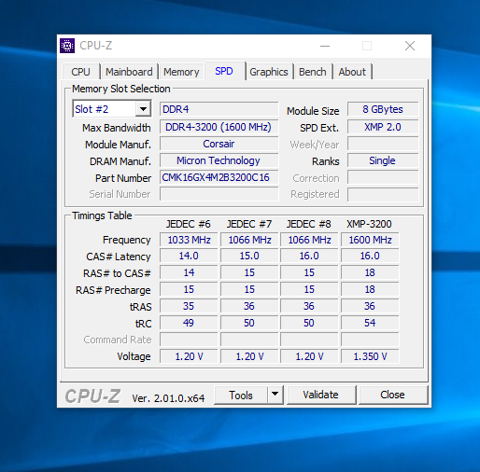Switch to the Mainboard tab

tap(129, 72)
